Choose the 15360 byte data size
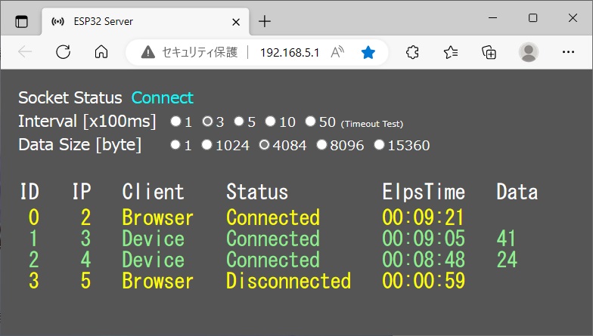 pos(379,145)
